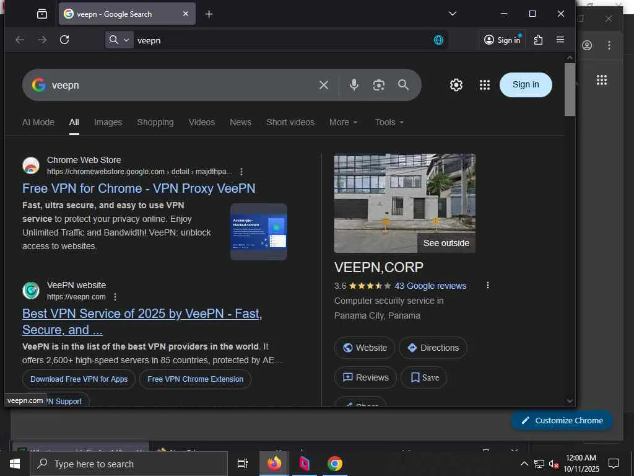Switch to News results tab

(x=241, y=122)
